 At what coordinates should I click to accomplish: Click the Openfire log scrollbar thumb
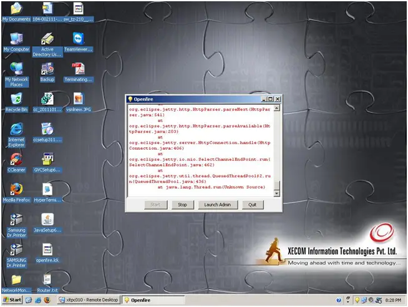click(277, 185)
